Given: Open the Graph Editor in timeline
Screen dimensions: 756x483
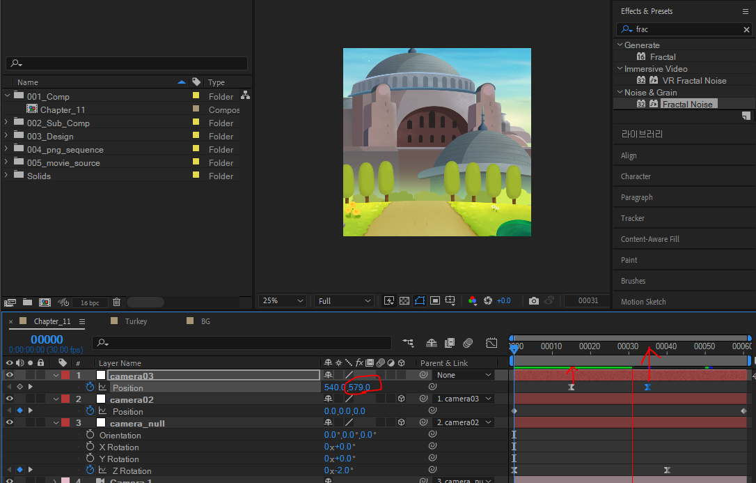Looking at the screenshot, I should click(x=491, y=343).
